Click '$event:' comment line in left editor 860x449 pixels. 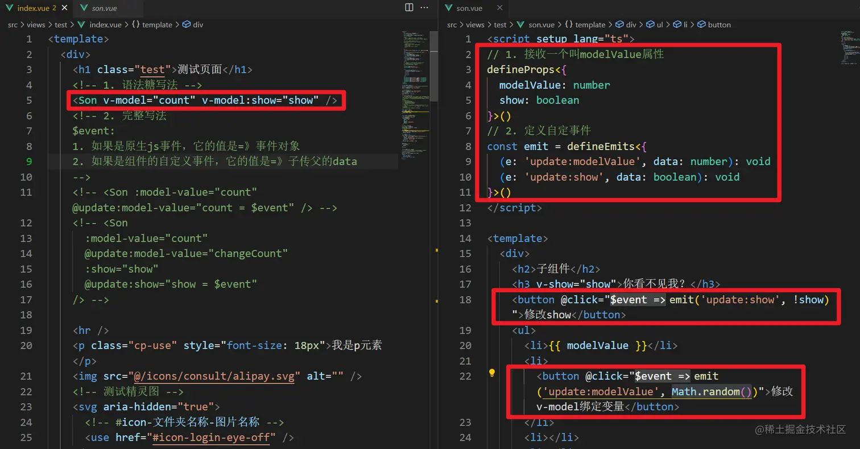[x=94, y=131]
